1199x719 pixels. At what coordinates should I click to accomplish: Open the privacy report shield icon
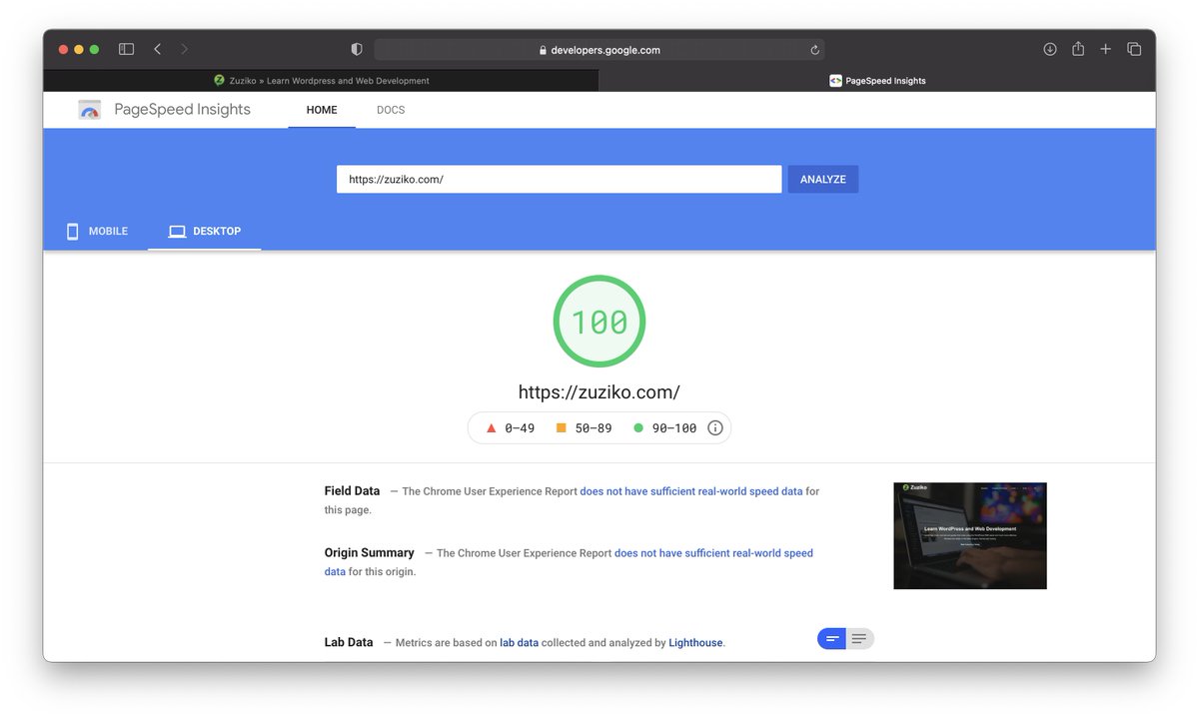click(357, 49)
